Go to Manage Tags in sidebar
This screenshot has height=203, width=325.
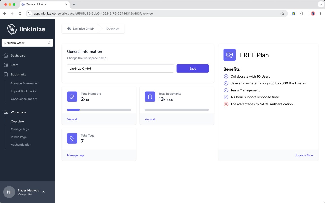(x=20, y=129)
